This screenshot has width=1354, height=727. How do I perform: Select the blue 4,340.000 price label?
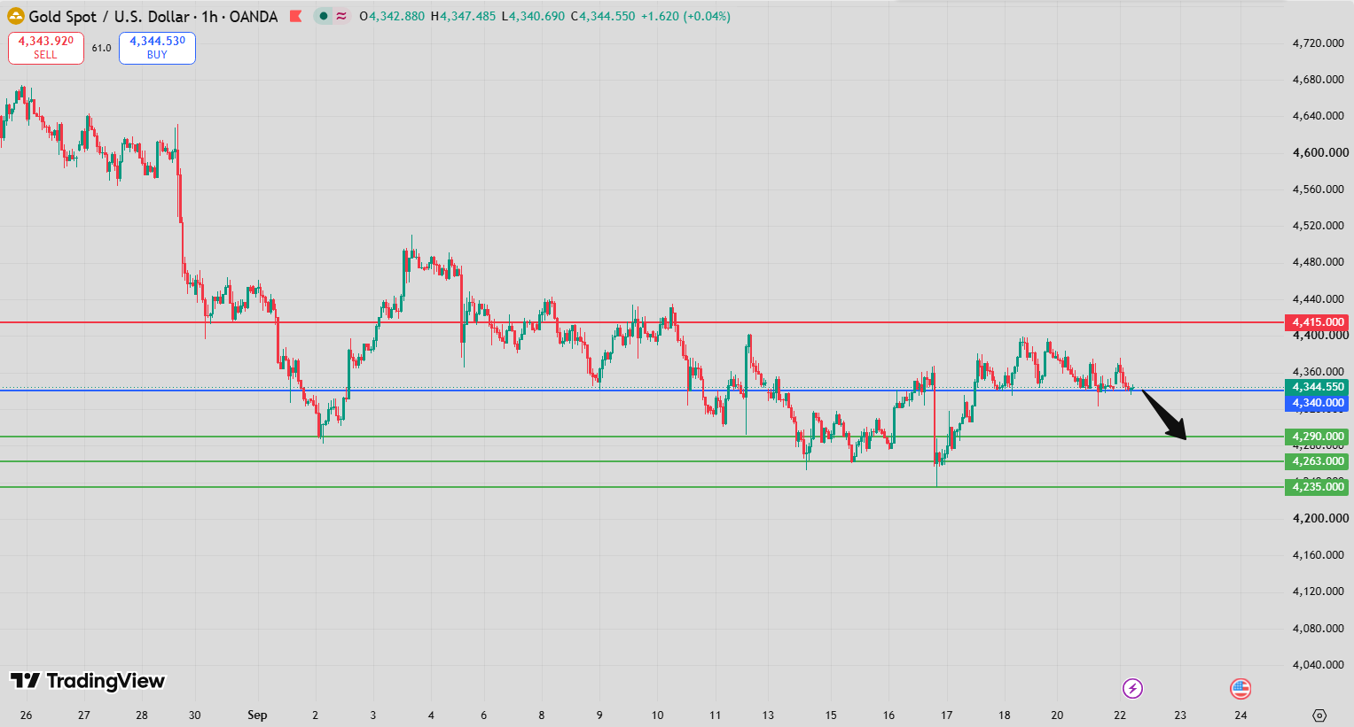pos(1318,403)
